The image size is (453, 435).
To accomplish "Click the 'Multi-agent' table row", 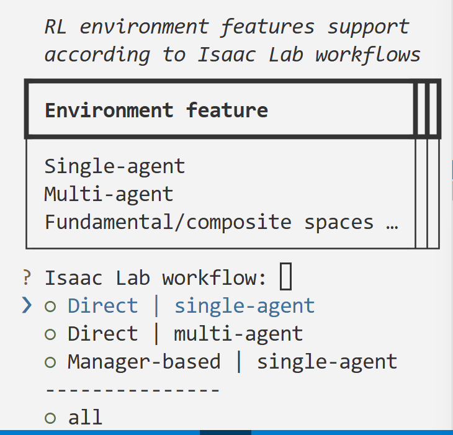I will click(109, 194).
